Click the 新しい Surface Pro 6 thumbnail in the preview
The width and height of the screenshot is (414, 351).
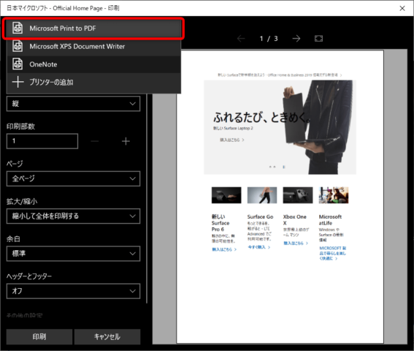point(226,195)
